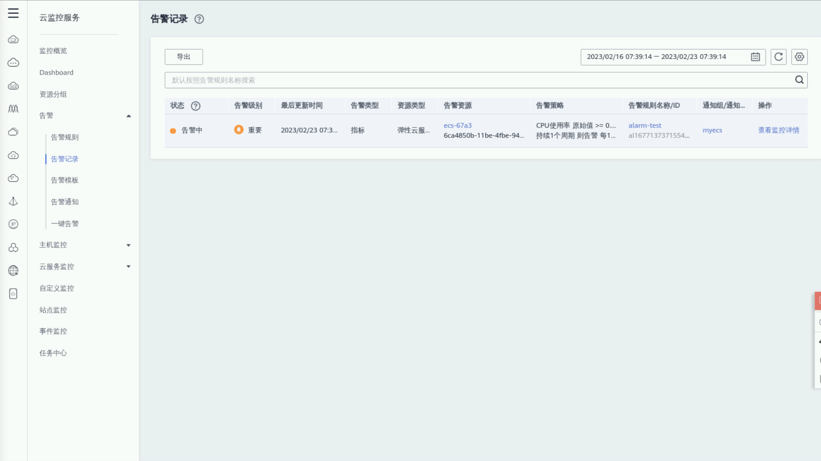The width and height of the screenshot is (821, 461).
Task: Select 告警通知 submenu item
Action: [x=65, y=202]
